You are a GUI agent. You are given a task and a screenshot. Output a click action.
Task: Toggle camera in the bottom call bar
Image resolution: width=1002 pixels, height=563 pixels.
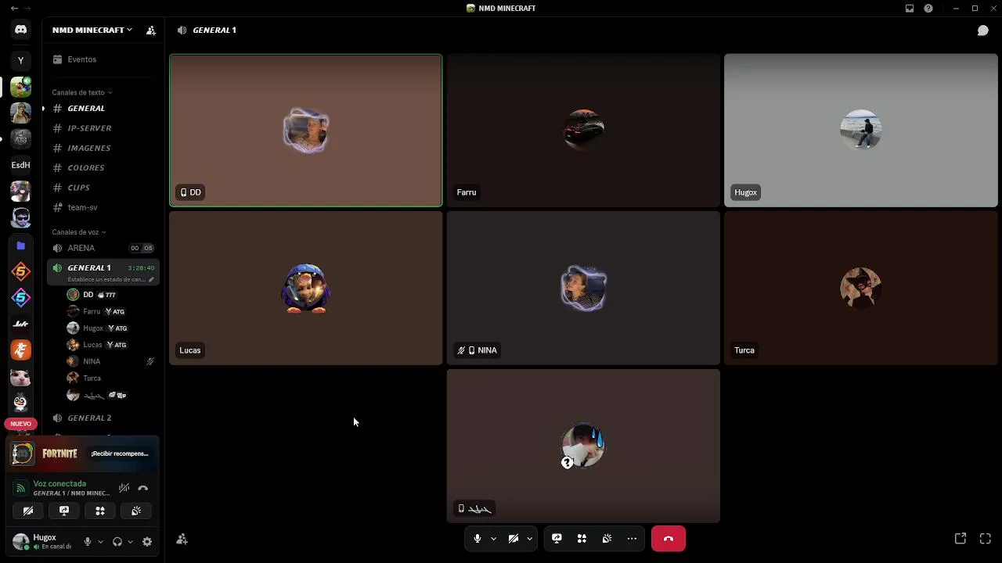click(x=514, y=539)
